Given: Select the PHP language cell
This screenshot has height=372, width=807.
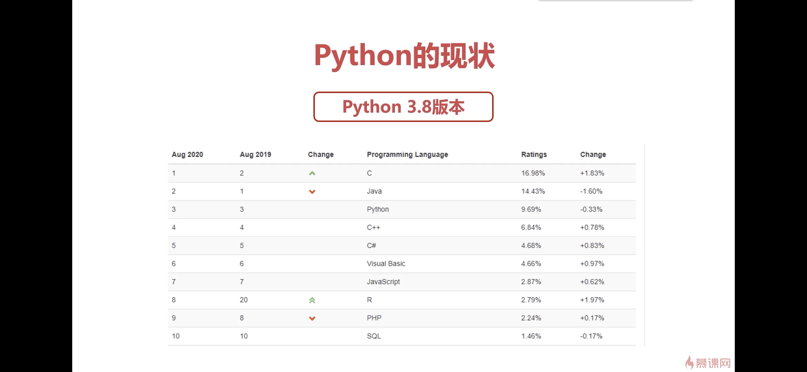Looking at the screenshot, I should pos(374,318).
